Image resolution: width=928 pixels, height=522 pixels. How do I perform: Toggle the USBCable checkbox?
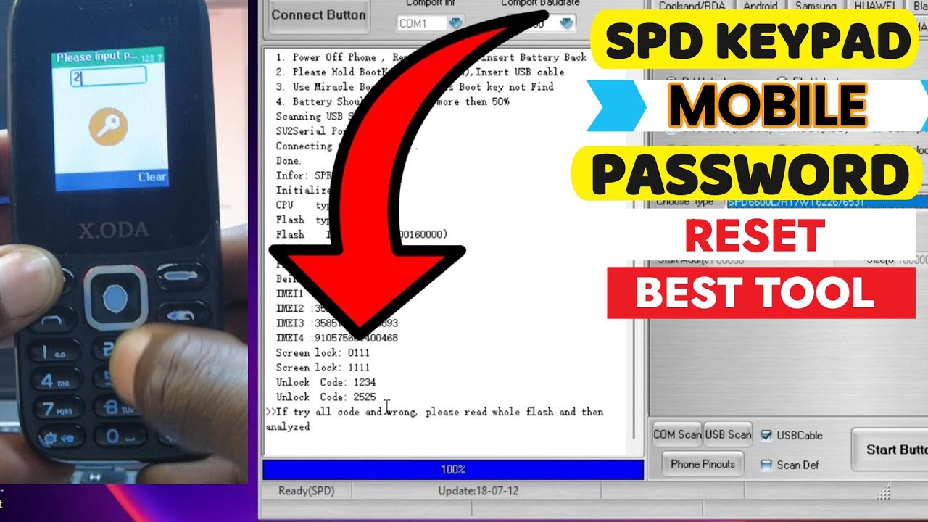[x=766, y=436]
